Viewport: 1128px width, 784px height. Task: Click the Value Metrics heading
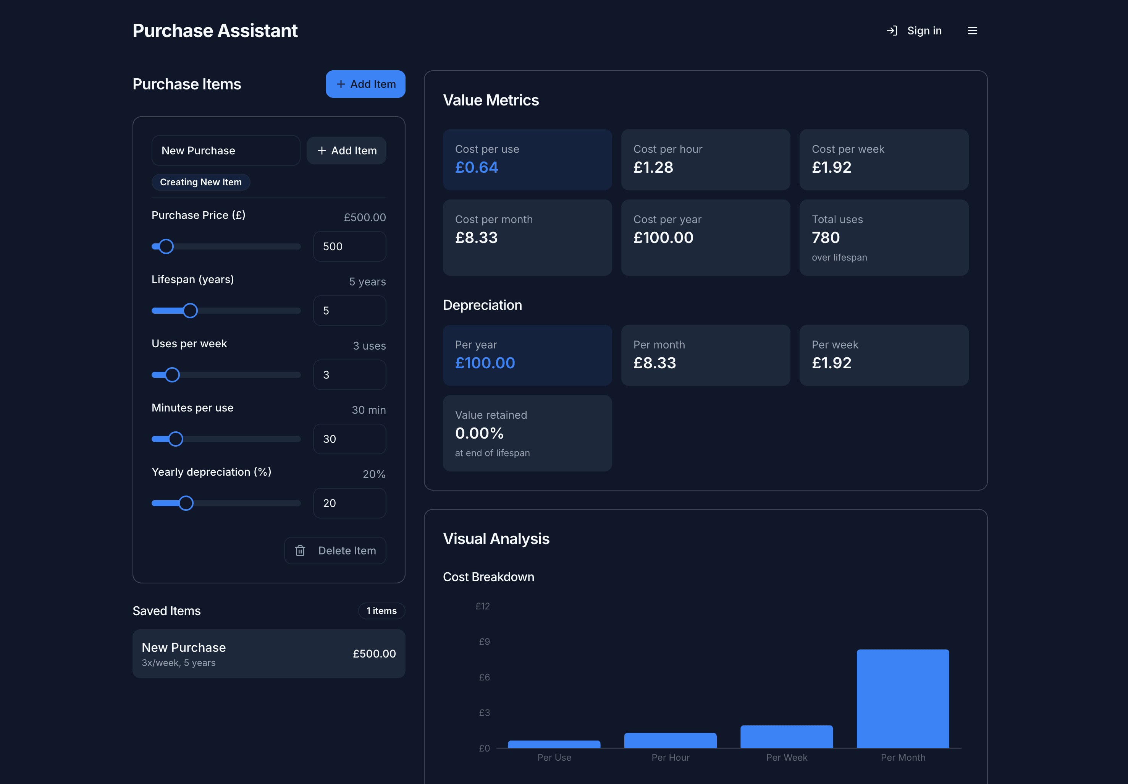pos(491,100)
